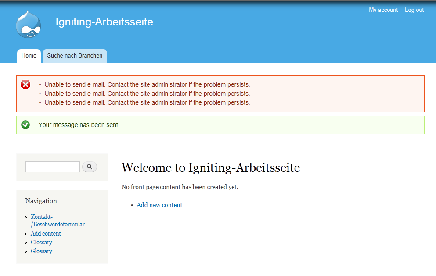Log out of the site

414,10
